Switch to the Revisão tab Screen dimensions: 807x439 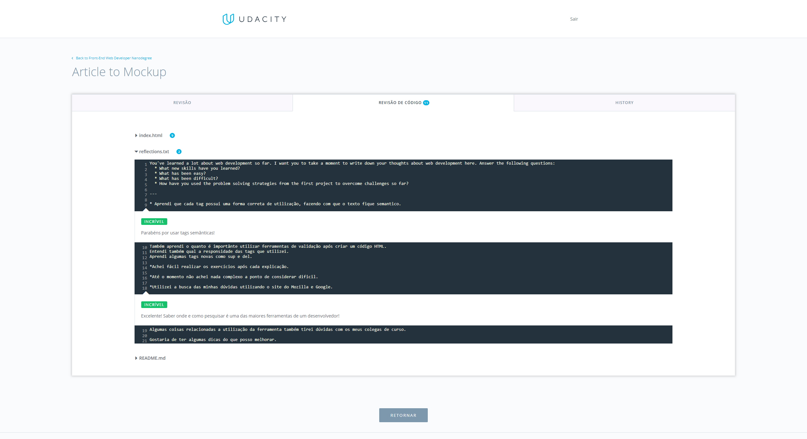coord(182,103)
